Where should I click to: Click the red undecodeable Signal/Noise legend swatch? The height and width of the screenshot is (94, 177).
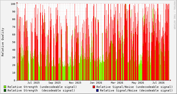(x=94, y=87)
